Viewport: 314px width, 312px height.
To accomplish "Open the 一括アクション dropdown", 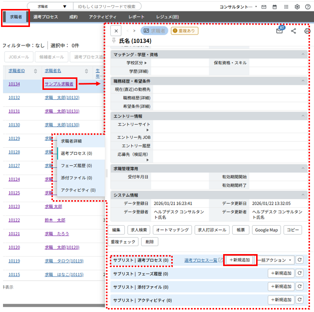I will point(276,260).
